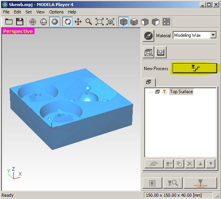
Task: Create a New Process
Action: [195, 68]
